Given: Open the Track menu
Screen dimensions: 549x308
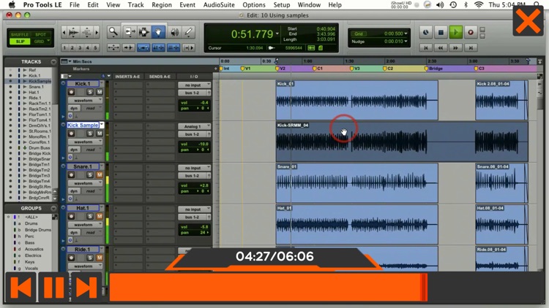Looking at the screenshot, I should pyautogui.click(x=136, y=5).
